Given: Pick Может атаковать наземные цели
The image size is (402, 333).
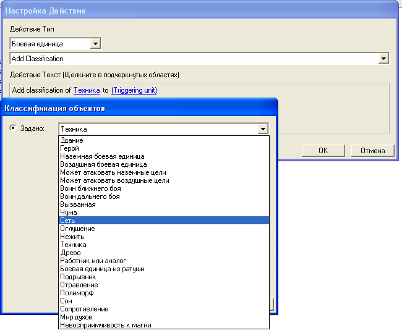Looking at the screenshot, I should pyautogui.click(x=164, y=172).
